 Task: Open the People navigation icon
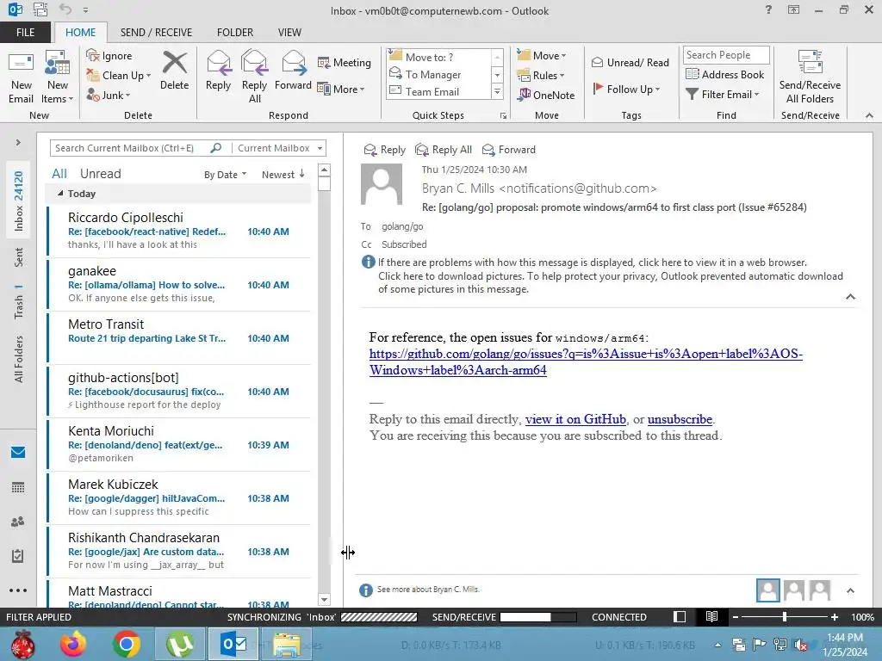tap(18, 522)
